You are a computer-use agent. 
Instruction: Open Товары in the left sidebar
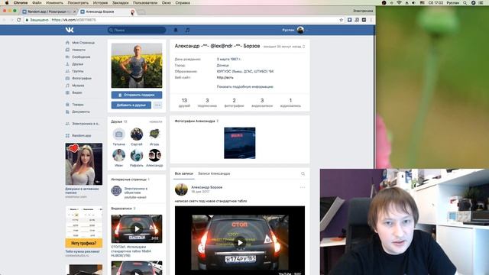coord(78,105)
